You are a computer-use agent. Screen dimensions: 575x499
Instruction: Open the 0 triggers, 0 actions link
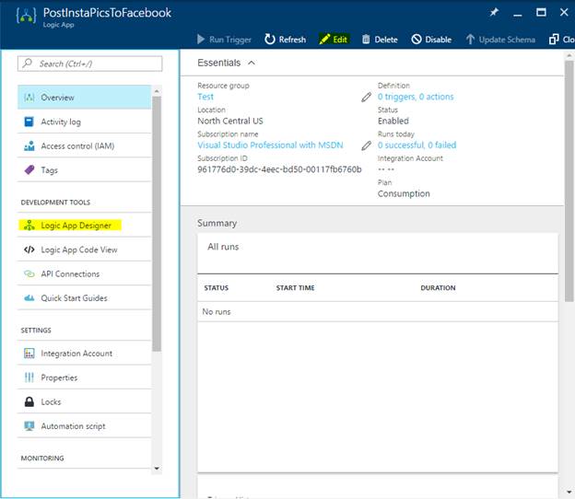[416, 97]
